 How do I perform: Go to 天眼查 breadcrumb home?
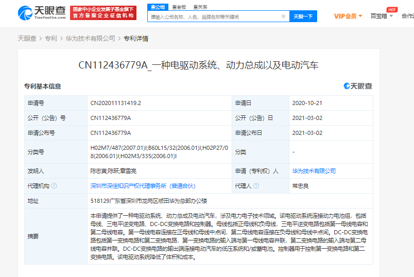27,39
